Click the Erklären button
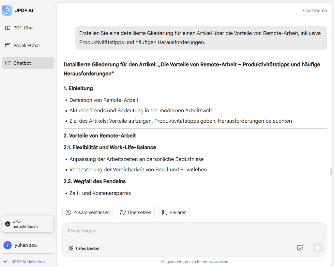The image size is (334, 267). 174,212
